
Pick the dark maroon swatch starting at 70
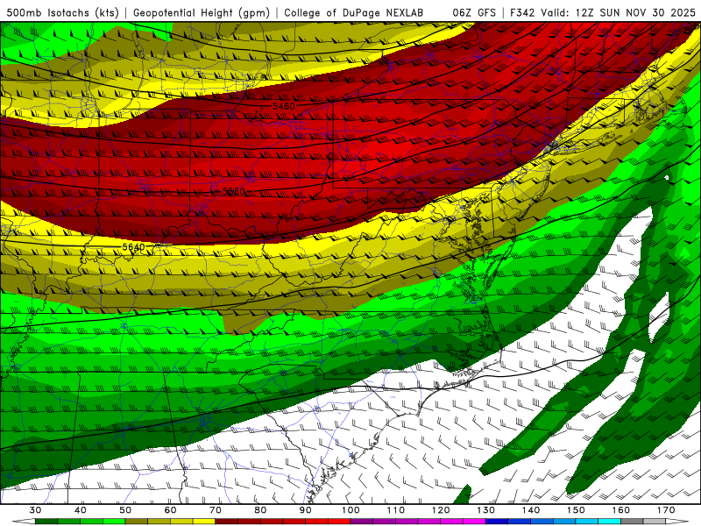pyautogui.click(x=226, y=522)
